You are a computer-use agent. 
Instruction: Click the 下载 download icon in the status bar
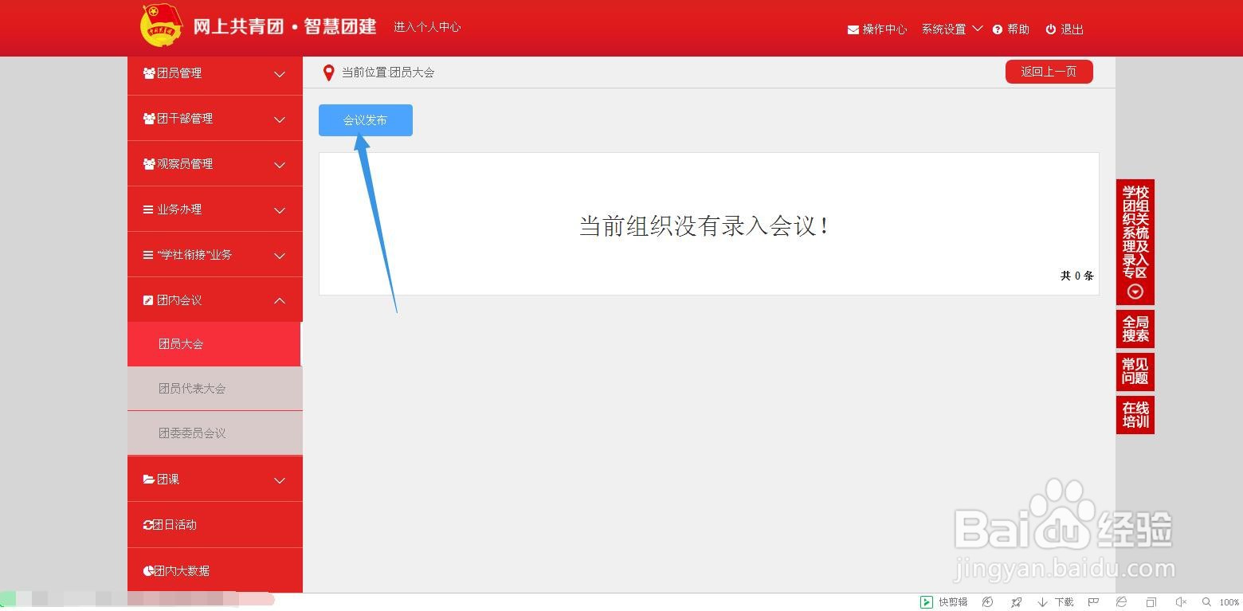1042,602
